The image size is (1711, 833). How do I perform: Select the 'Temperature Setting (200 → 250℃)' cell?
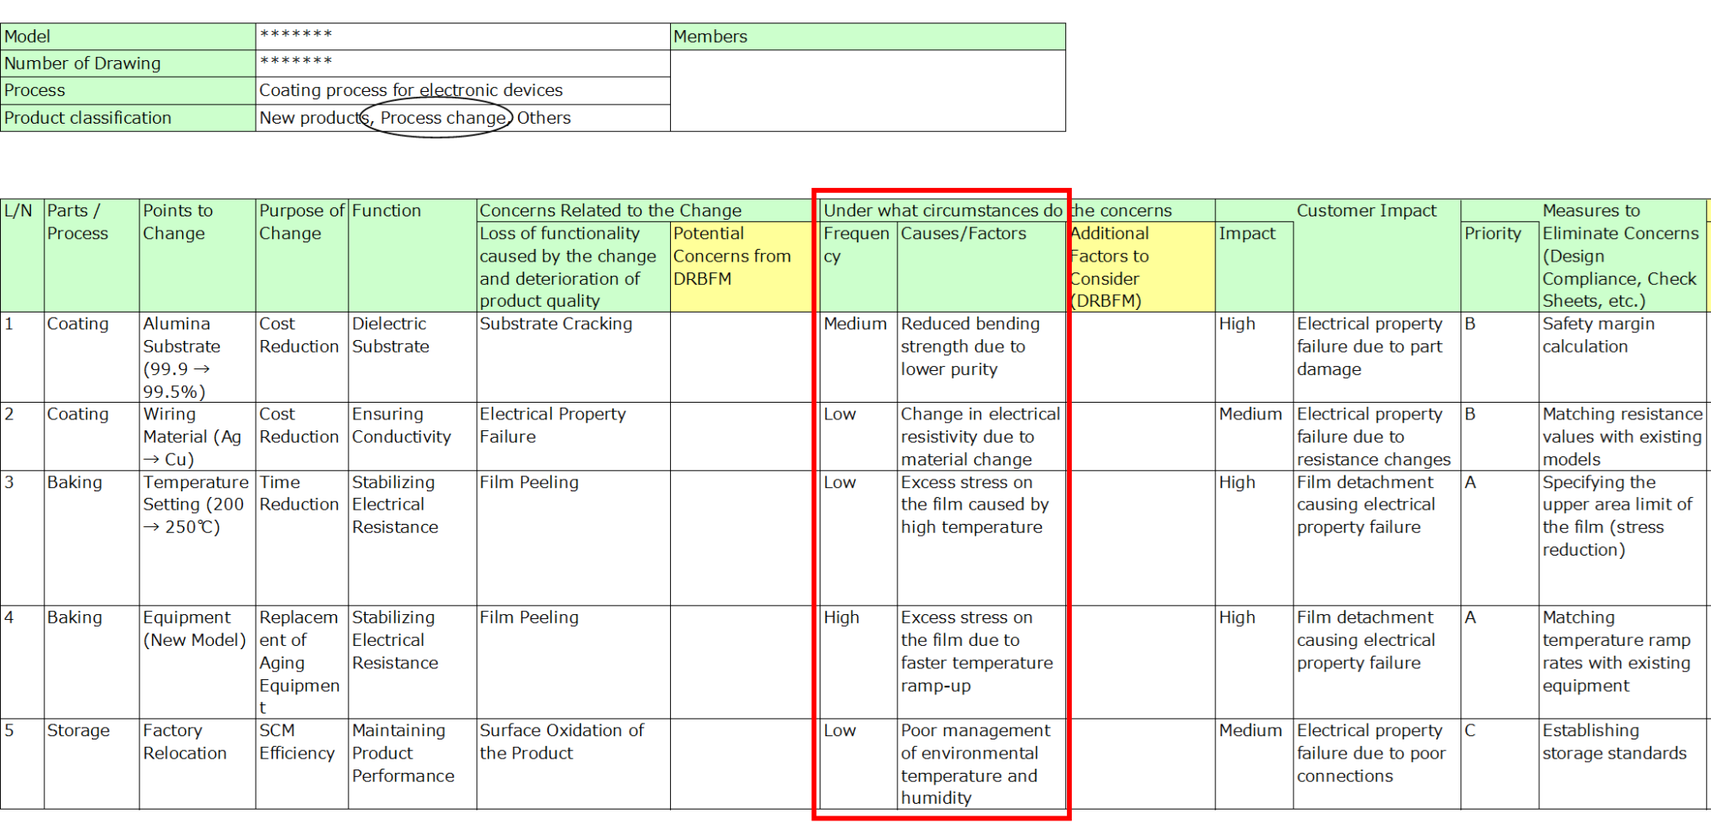point(196,537)
